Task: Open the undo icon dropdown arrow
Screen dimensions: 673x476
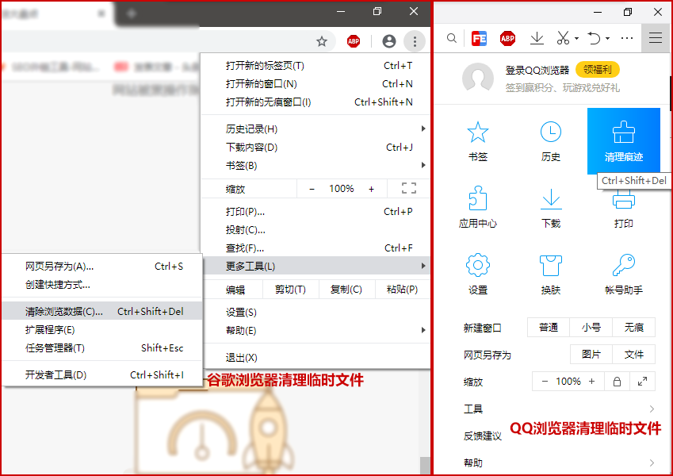Action: pyautogui.click(x=607, y=39)
